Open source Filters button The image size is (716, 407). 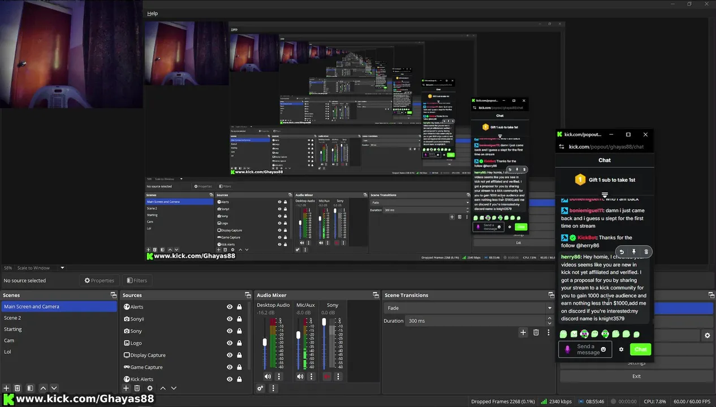137,280
